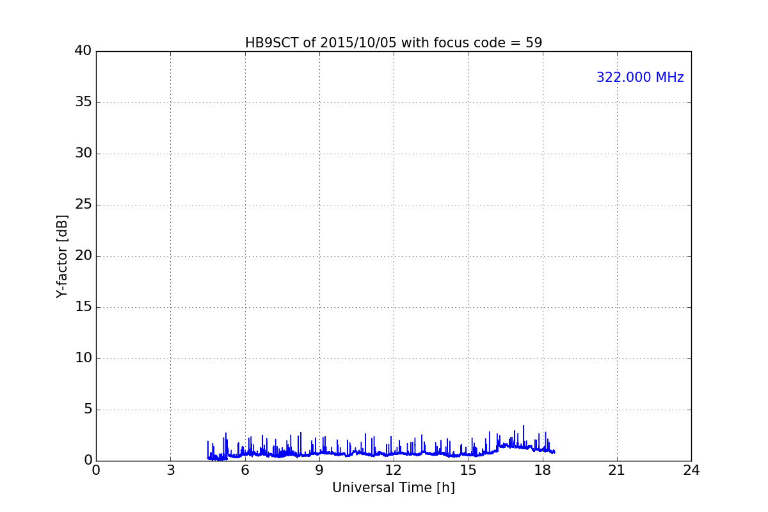This screenshot has height=512, width=768.
Task: Click the x-axis tick label '9'
Action: point(319,470)
